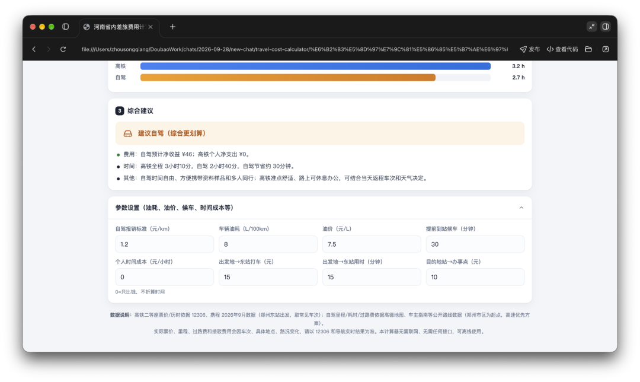
Task: Click the 建议自驾（综合更划算）text
Action: [171, 133]
